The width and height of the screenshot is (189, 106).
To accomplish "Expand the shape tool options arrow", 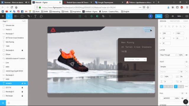I will 25,16.
